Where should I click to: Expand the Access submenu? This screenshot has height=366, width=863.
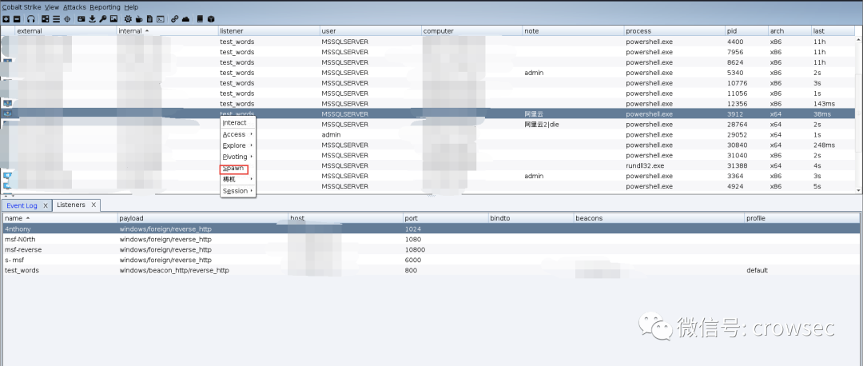tap(238, 134)
